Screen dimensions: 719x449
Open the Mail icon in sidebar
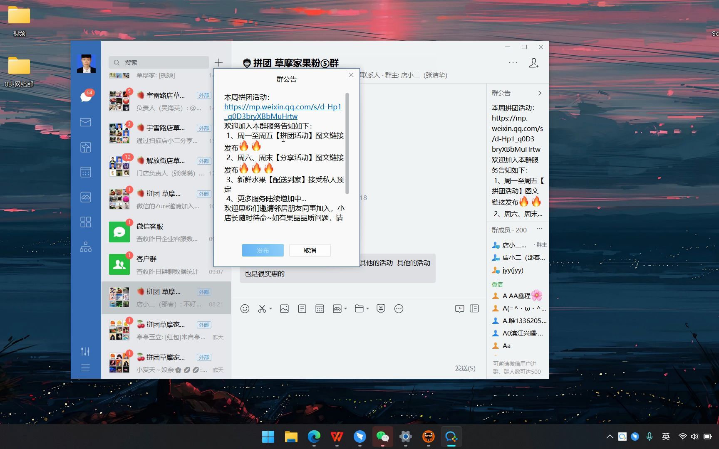point(86,122)
